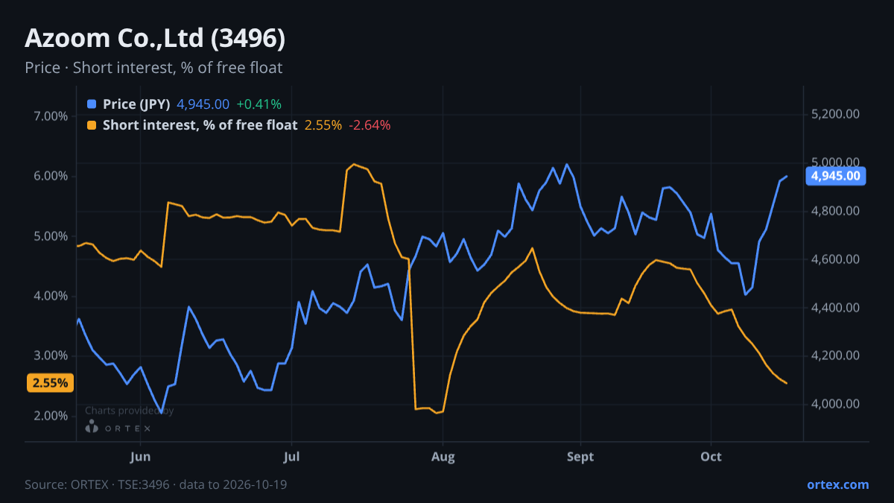Click the -2.64% short interest change value
This screenshot has height=503, width=894.
(370, 125)
